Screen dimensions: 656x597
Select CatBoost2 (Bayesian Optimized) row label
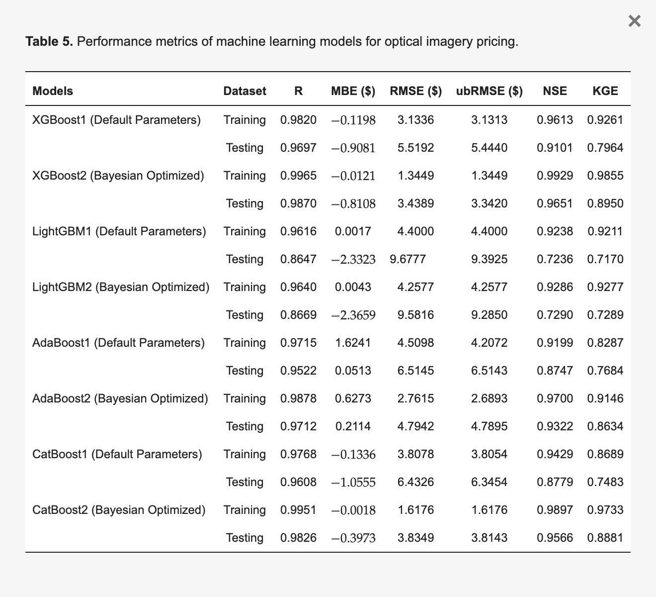[119, 510]
